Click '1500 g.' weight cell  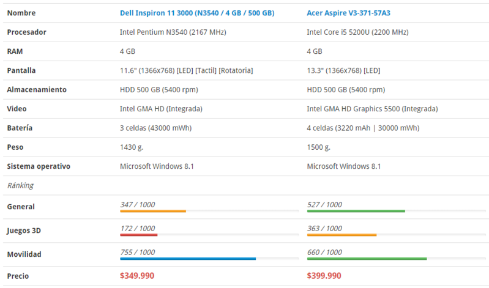pyautogui.click(x=318, y=147)
